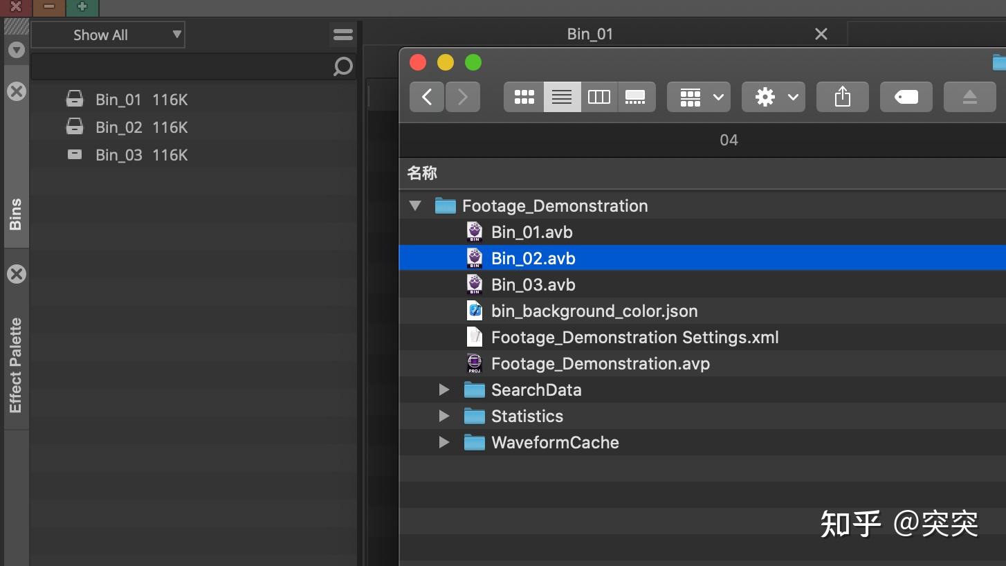
Task: Go back in Finder
Action: click(x=427, y=98)
